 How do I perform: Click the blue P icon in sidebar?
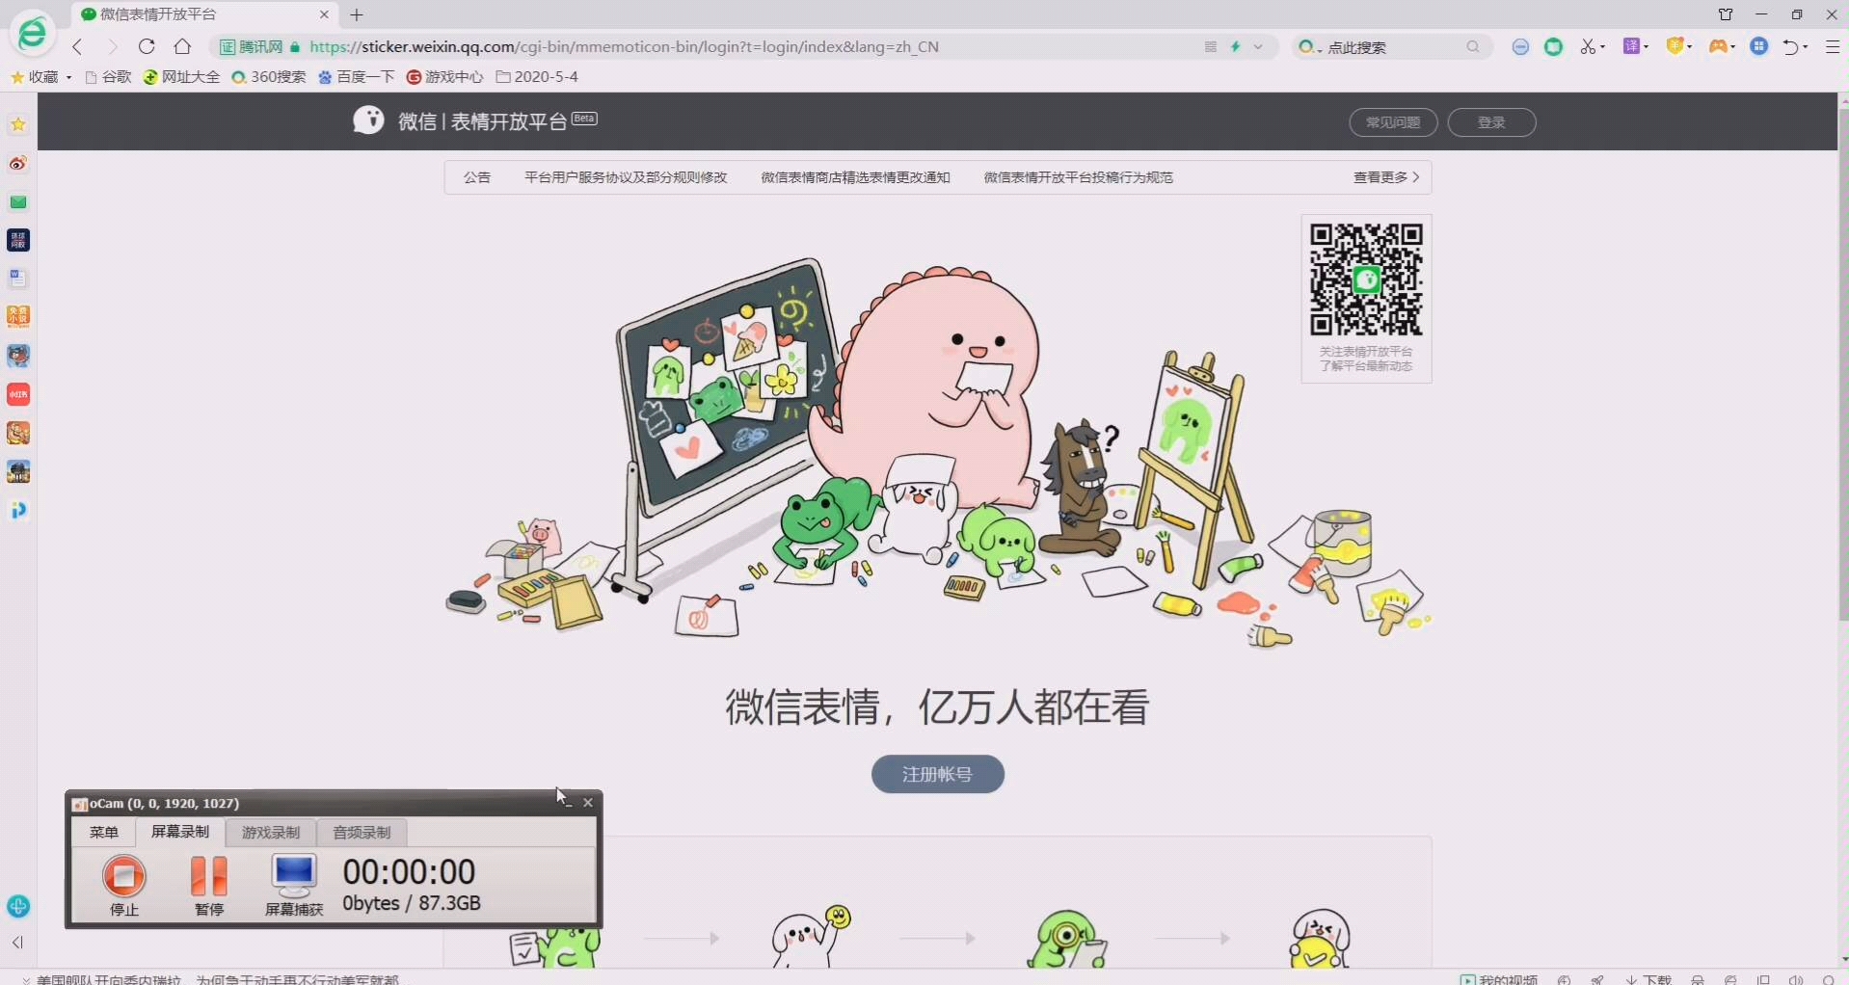(18, 510)
